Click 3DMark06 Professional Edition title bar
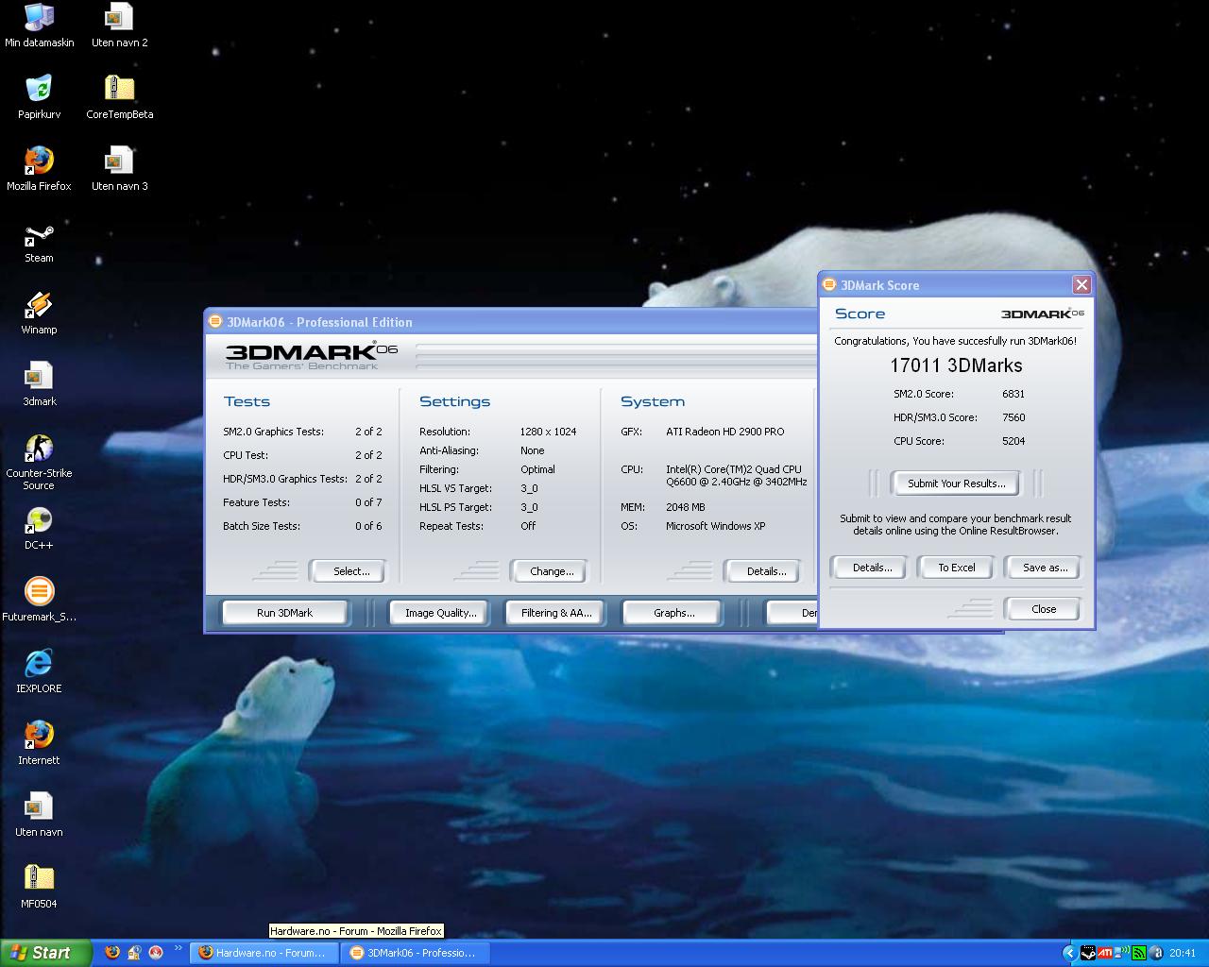This screenshot has width=1209, height=967. tap(510, 322)
